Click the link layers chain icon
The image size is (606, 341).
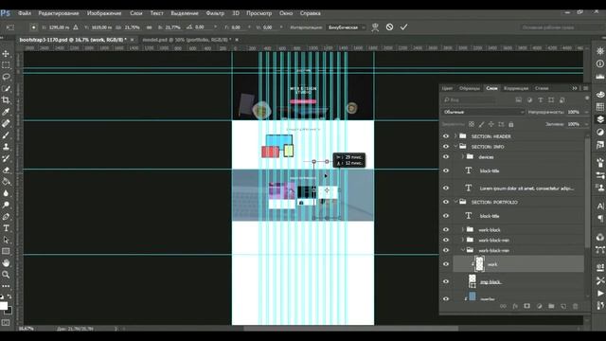pyautogui.click(x=503, y=306)
